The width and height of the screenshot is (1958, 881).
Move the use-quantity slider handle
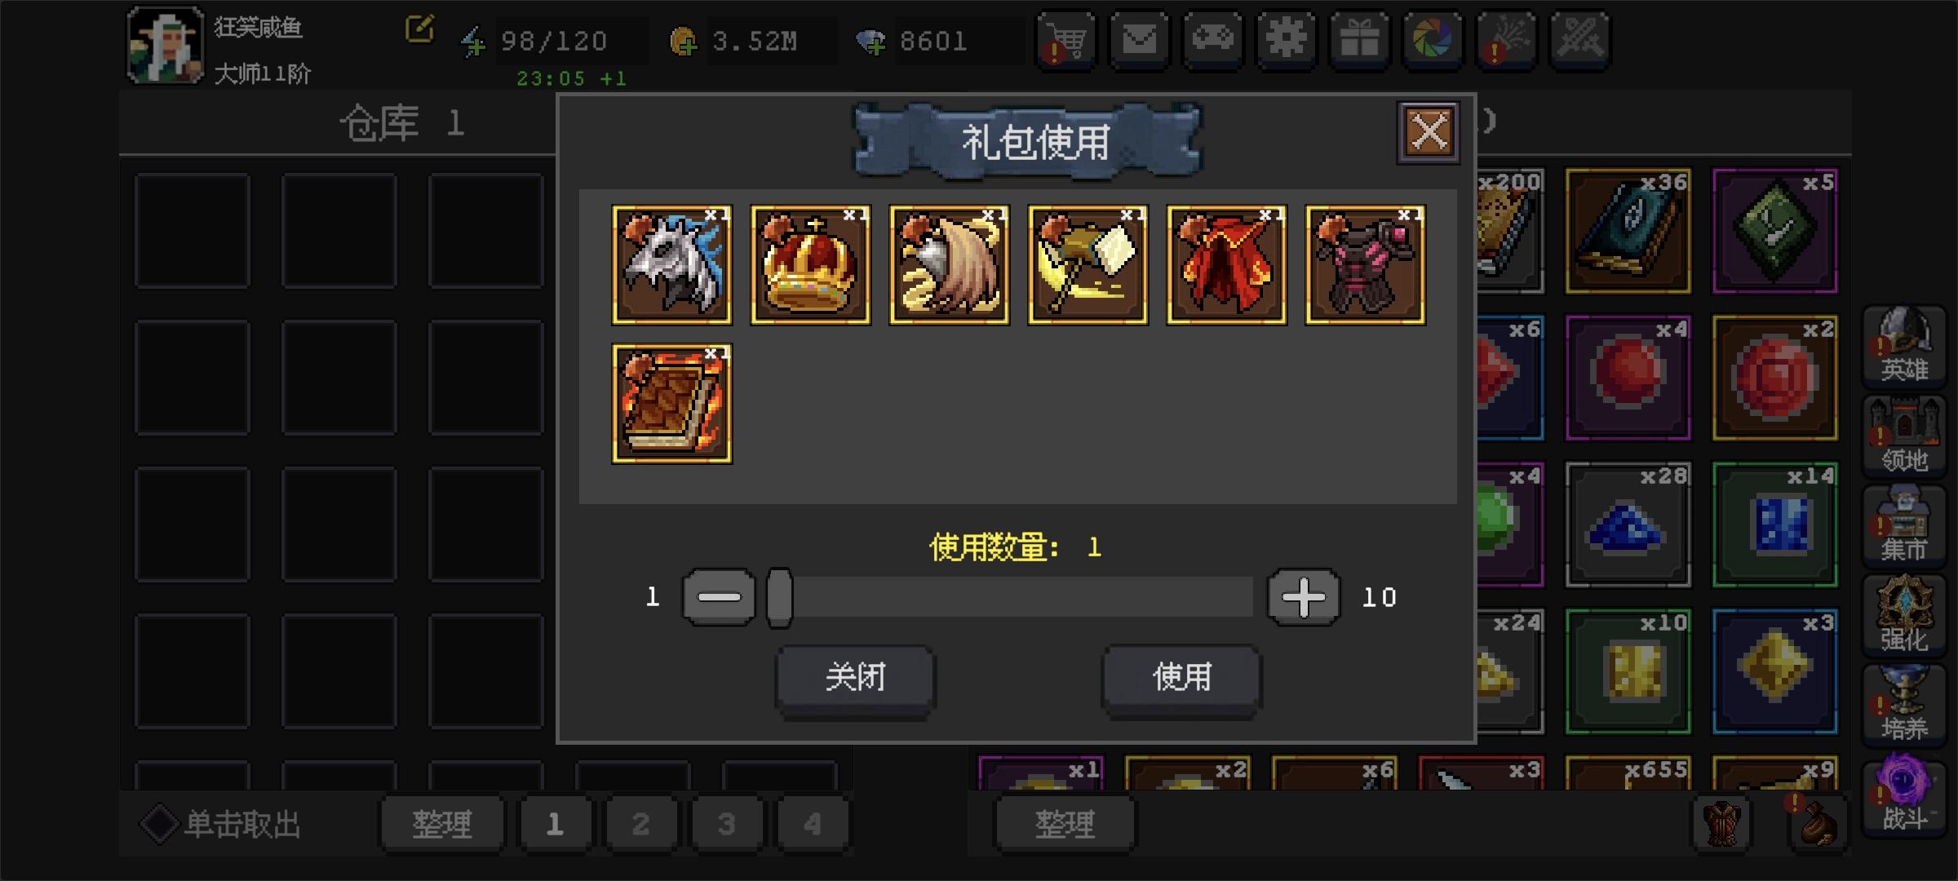780,598
